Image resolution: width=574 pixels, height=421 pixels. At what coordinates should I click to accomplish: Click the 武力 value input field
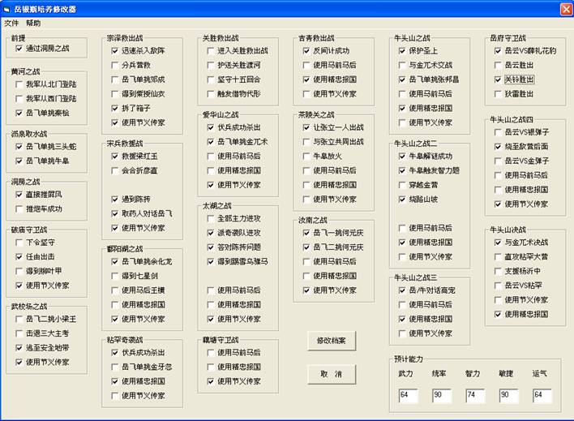[406, 394]
